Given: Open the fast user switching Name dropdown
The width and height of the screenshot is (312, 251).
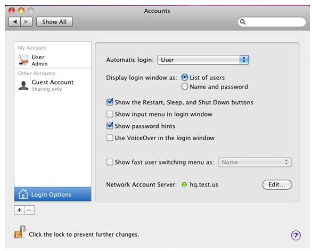Looking at the screenshot, I should tap(254, 162).
